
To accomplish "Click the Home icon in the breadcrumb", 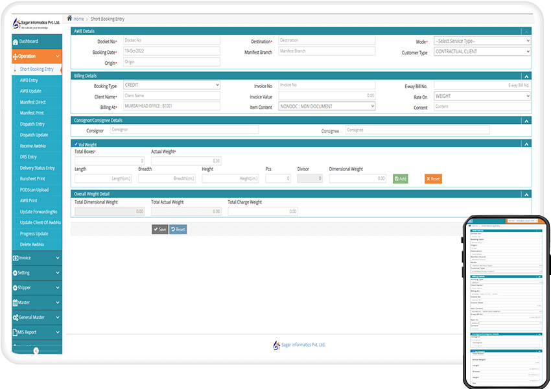I will (70, 19).
